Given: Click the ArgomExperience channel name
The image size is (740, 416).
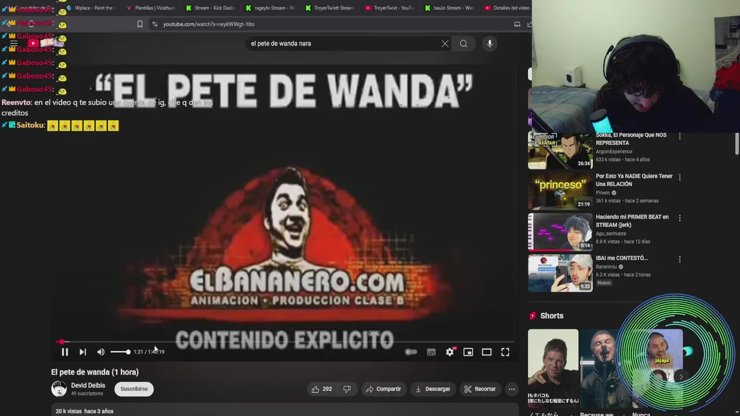Looking at the screenshot, I should click(x=614, y=151).
